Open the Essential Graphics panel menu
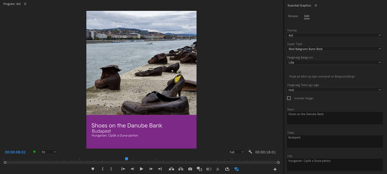The image size is (387, 174). (x=316, y=5)
